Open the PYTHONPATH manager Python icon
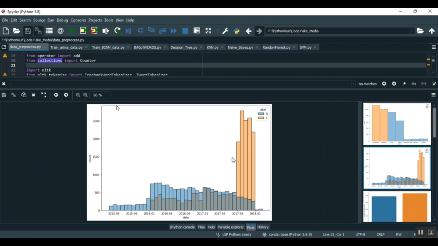 [x=237, y=31]
